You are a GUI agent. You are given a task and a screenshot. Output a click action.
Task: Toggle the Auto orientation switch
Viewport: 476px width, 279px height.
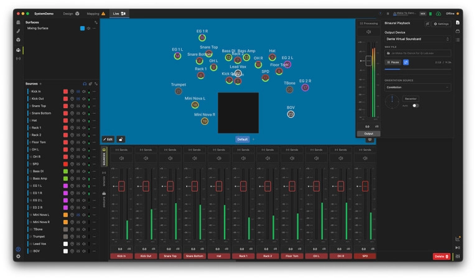tap(415, 106)
